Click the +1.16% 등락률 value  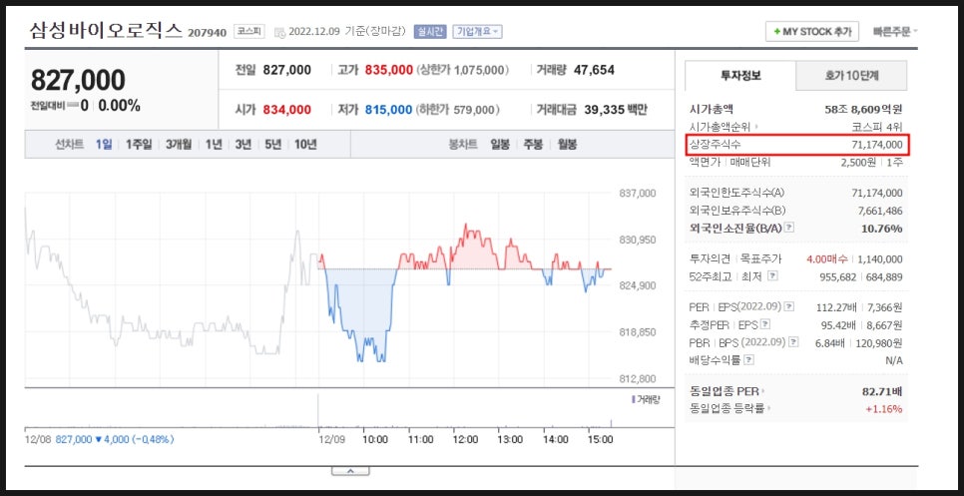[x=884, y=409]
